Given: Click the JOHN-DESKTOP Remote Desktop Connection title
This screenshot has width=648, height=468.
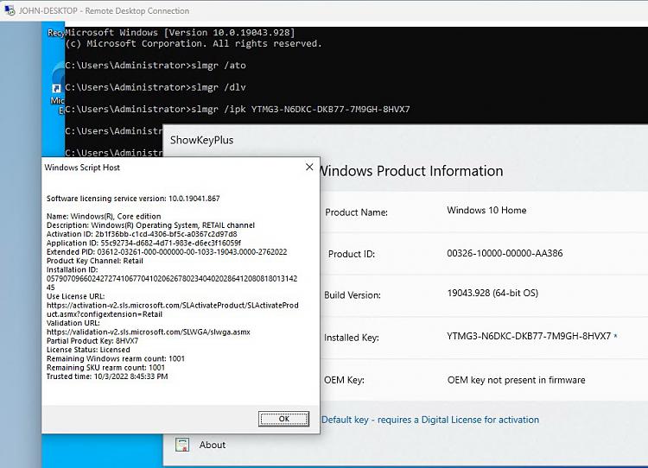Looking at the screenshot, I should [x=104, y=10].
